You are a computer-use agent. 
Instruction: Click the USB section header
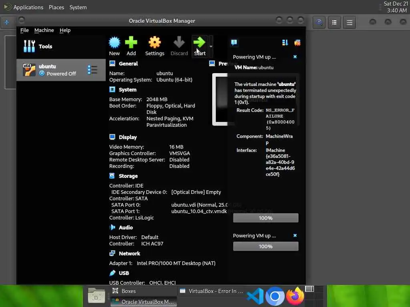coord(124,273)
